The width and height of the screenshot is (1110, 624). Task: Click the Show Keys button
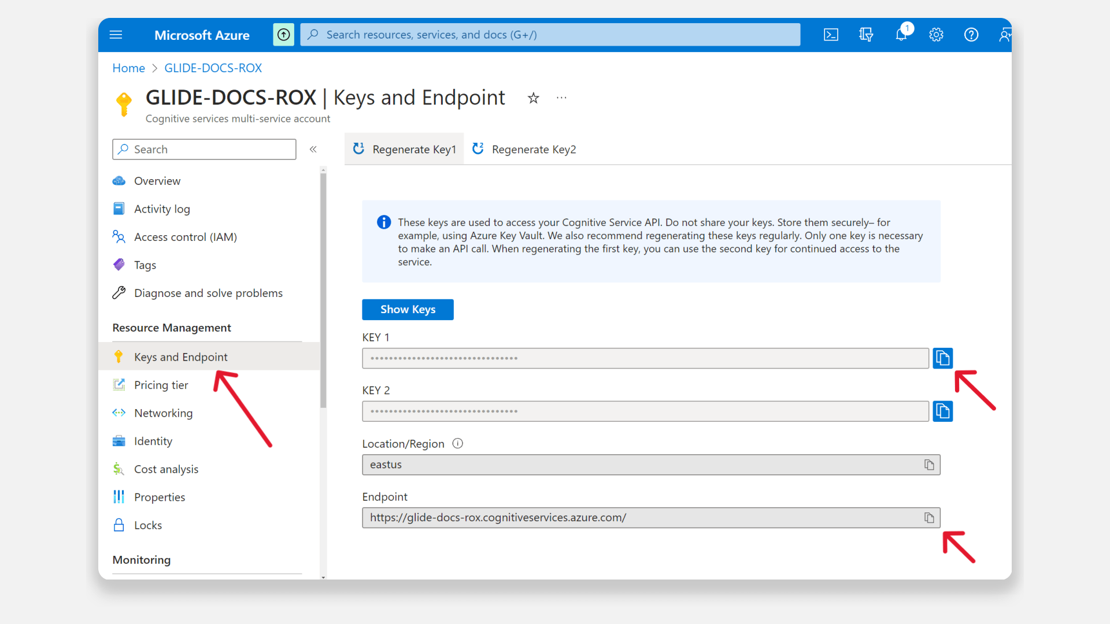(408, 310)
